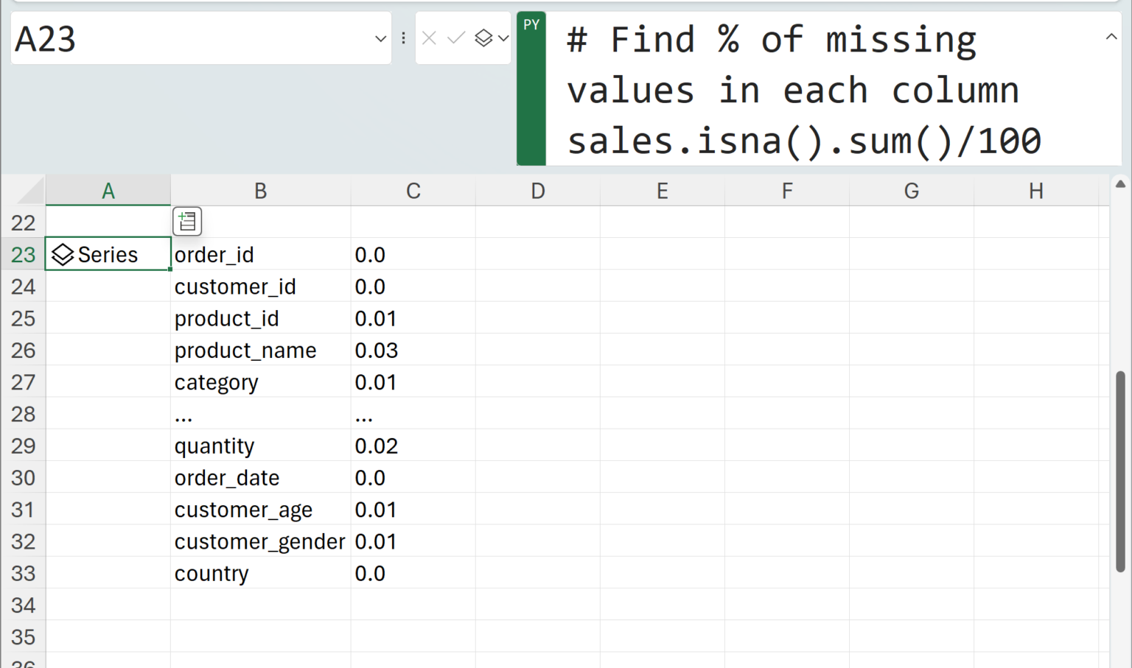Screen dimensions: 1132x668
Task: Select the customer_gender cell
Action: tap(259, 542)
